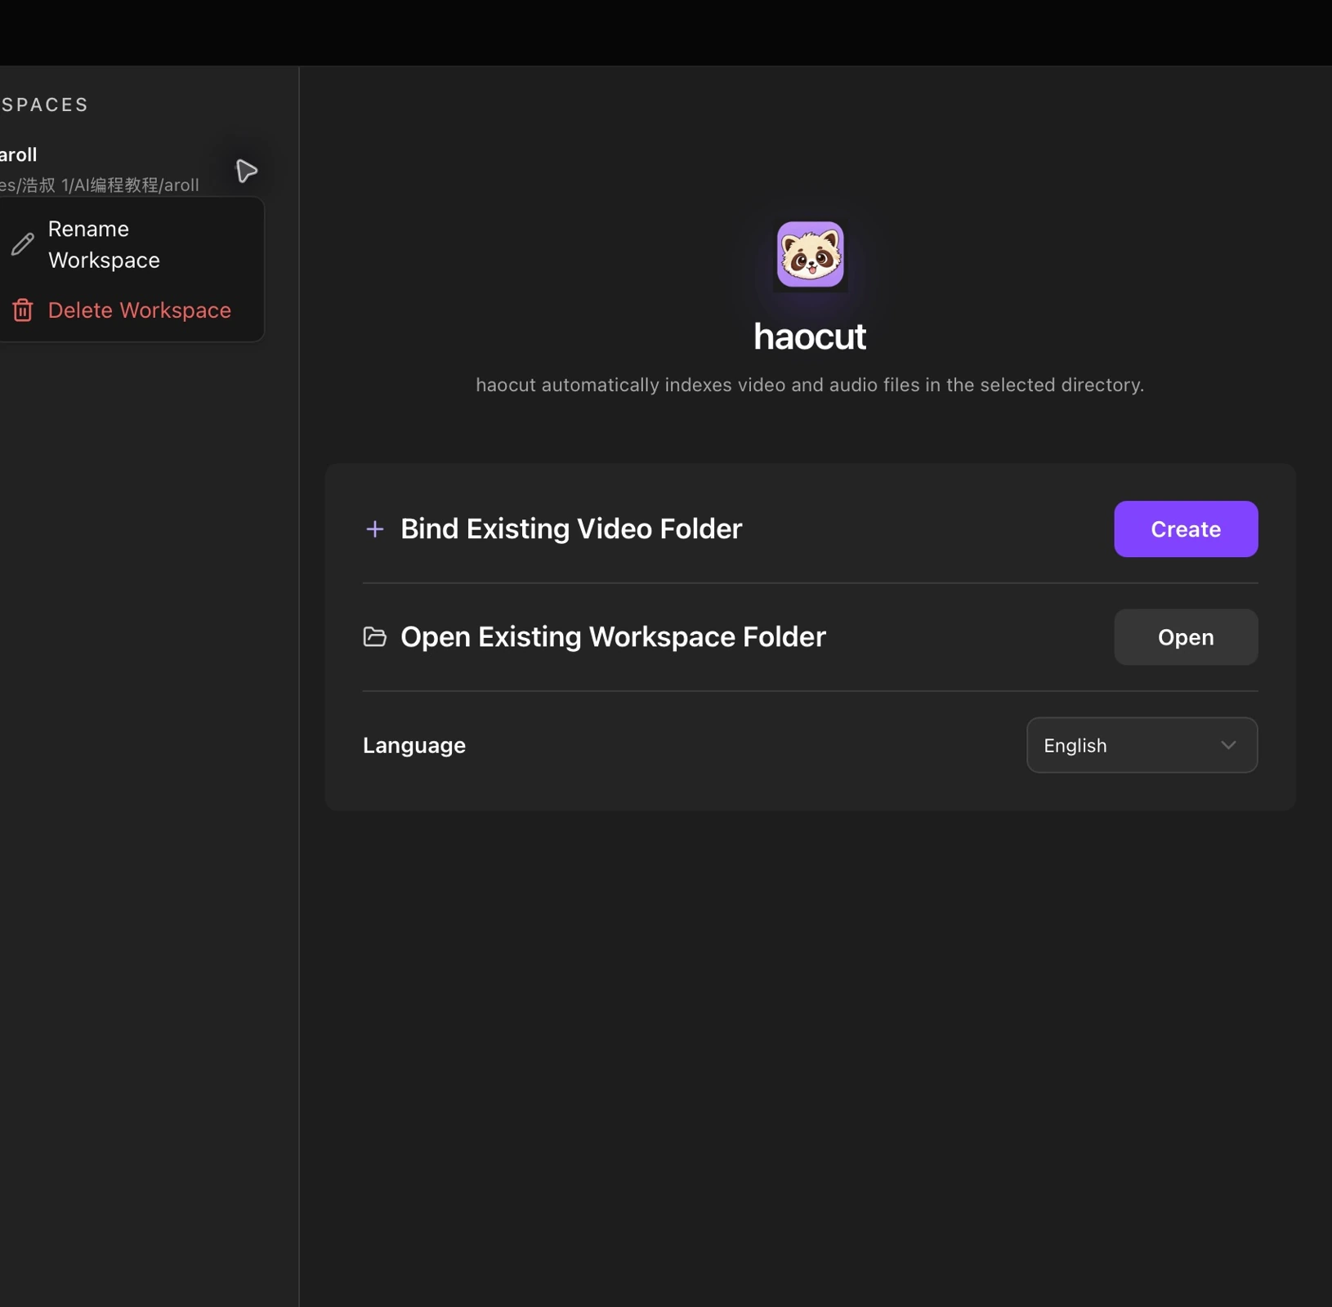Click the red trash icon
Screen dimensions: 1332x1307
pos(23,310)
